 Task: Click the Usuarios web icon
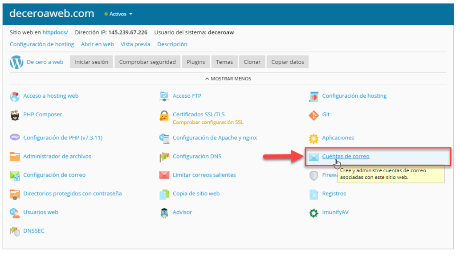click(x=15, y=213)
